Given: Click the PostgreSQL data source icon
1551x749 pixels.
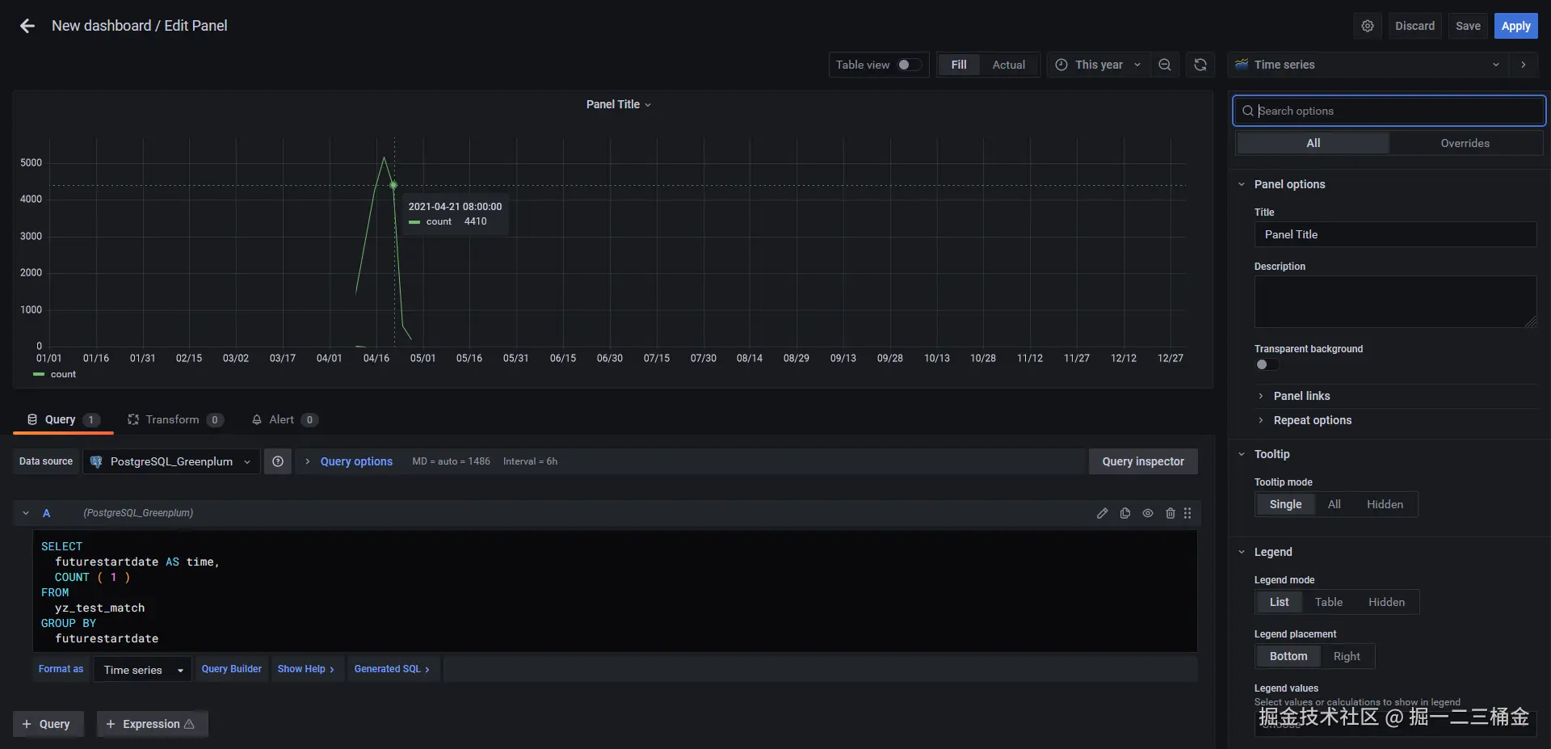Looking at the screenshot, I should click(x=96, y=461).
